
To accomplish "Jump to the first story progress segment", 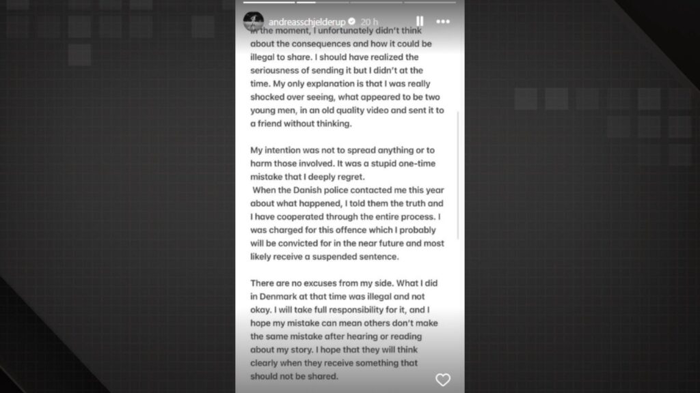I will [269, 2].
